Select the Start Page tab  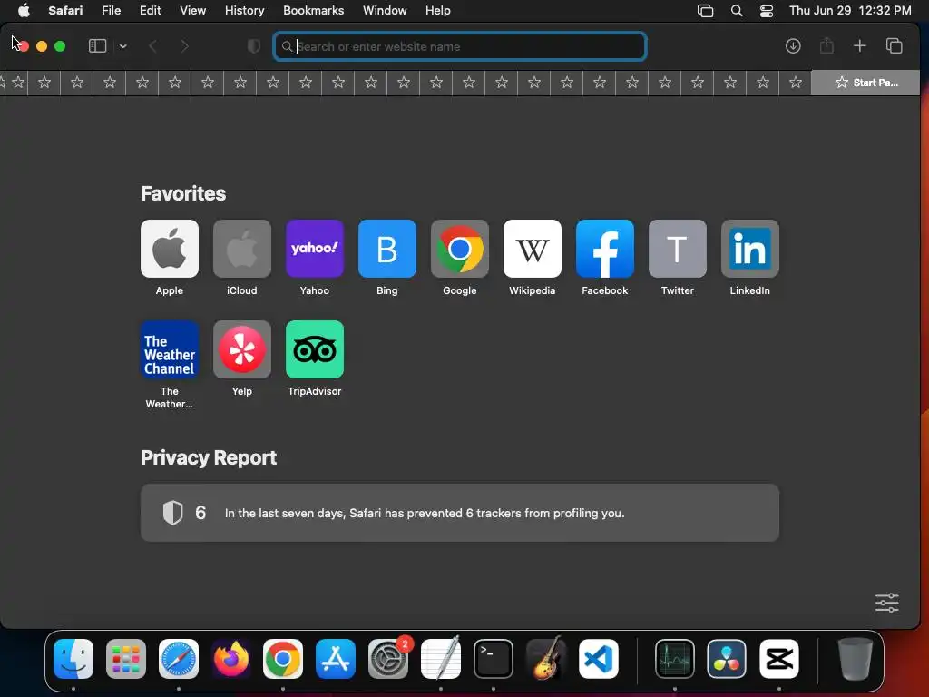tap(865, 83)
